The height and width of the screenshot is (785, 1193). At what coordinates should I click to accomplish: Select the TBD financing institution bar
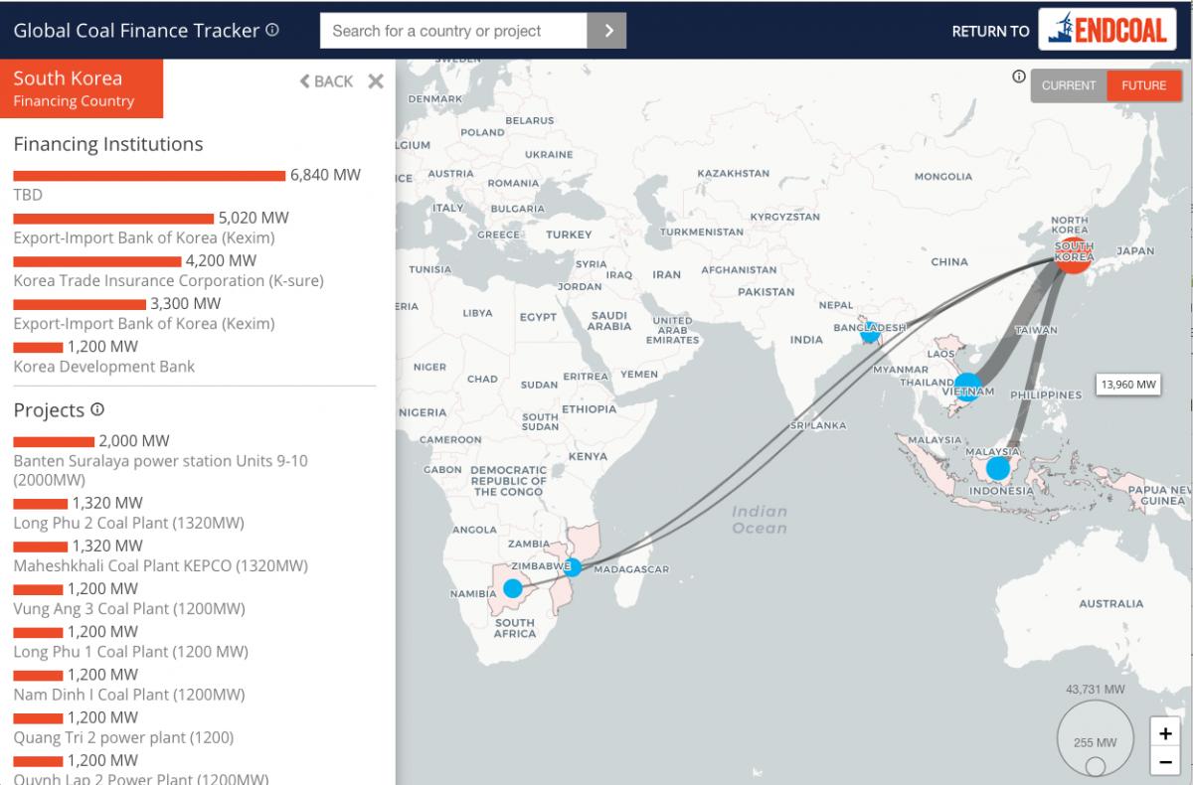(149, 176)
